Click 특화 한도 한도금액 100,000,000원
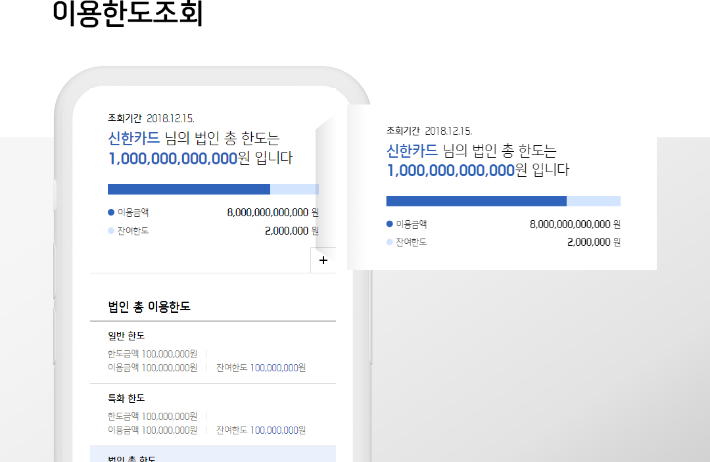Image resolution: width=710 pixels, height=462 pixels. pos(153,416)
